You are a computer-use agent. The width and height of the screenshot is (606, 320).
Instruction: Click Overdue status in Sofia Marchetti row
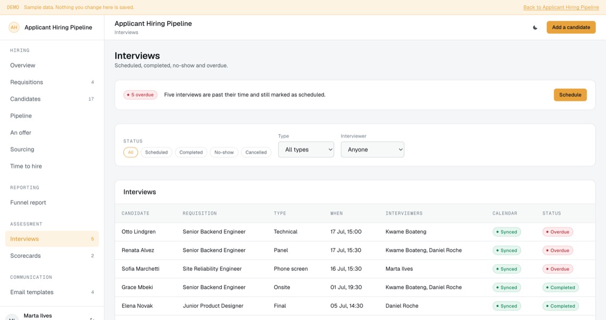click(x=558, y=269)
